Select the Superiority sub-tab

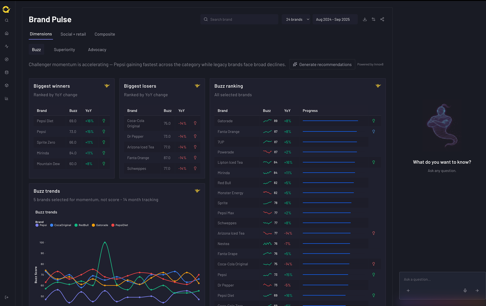(x=65, y=50)
